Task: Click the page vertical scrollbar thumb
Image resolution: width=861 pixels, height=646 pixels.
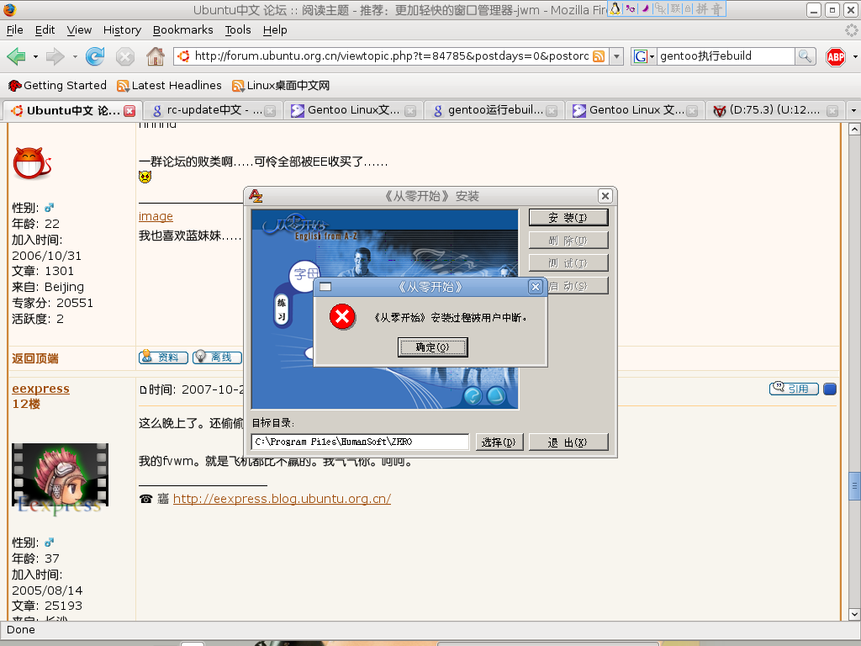Action: (x=854, y=485)
